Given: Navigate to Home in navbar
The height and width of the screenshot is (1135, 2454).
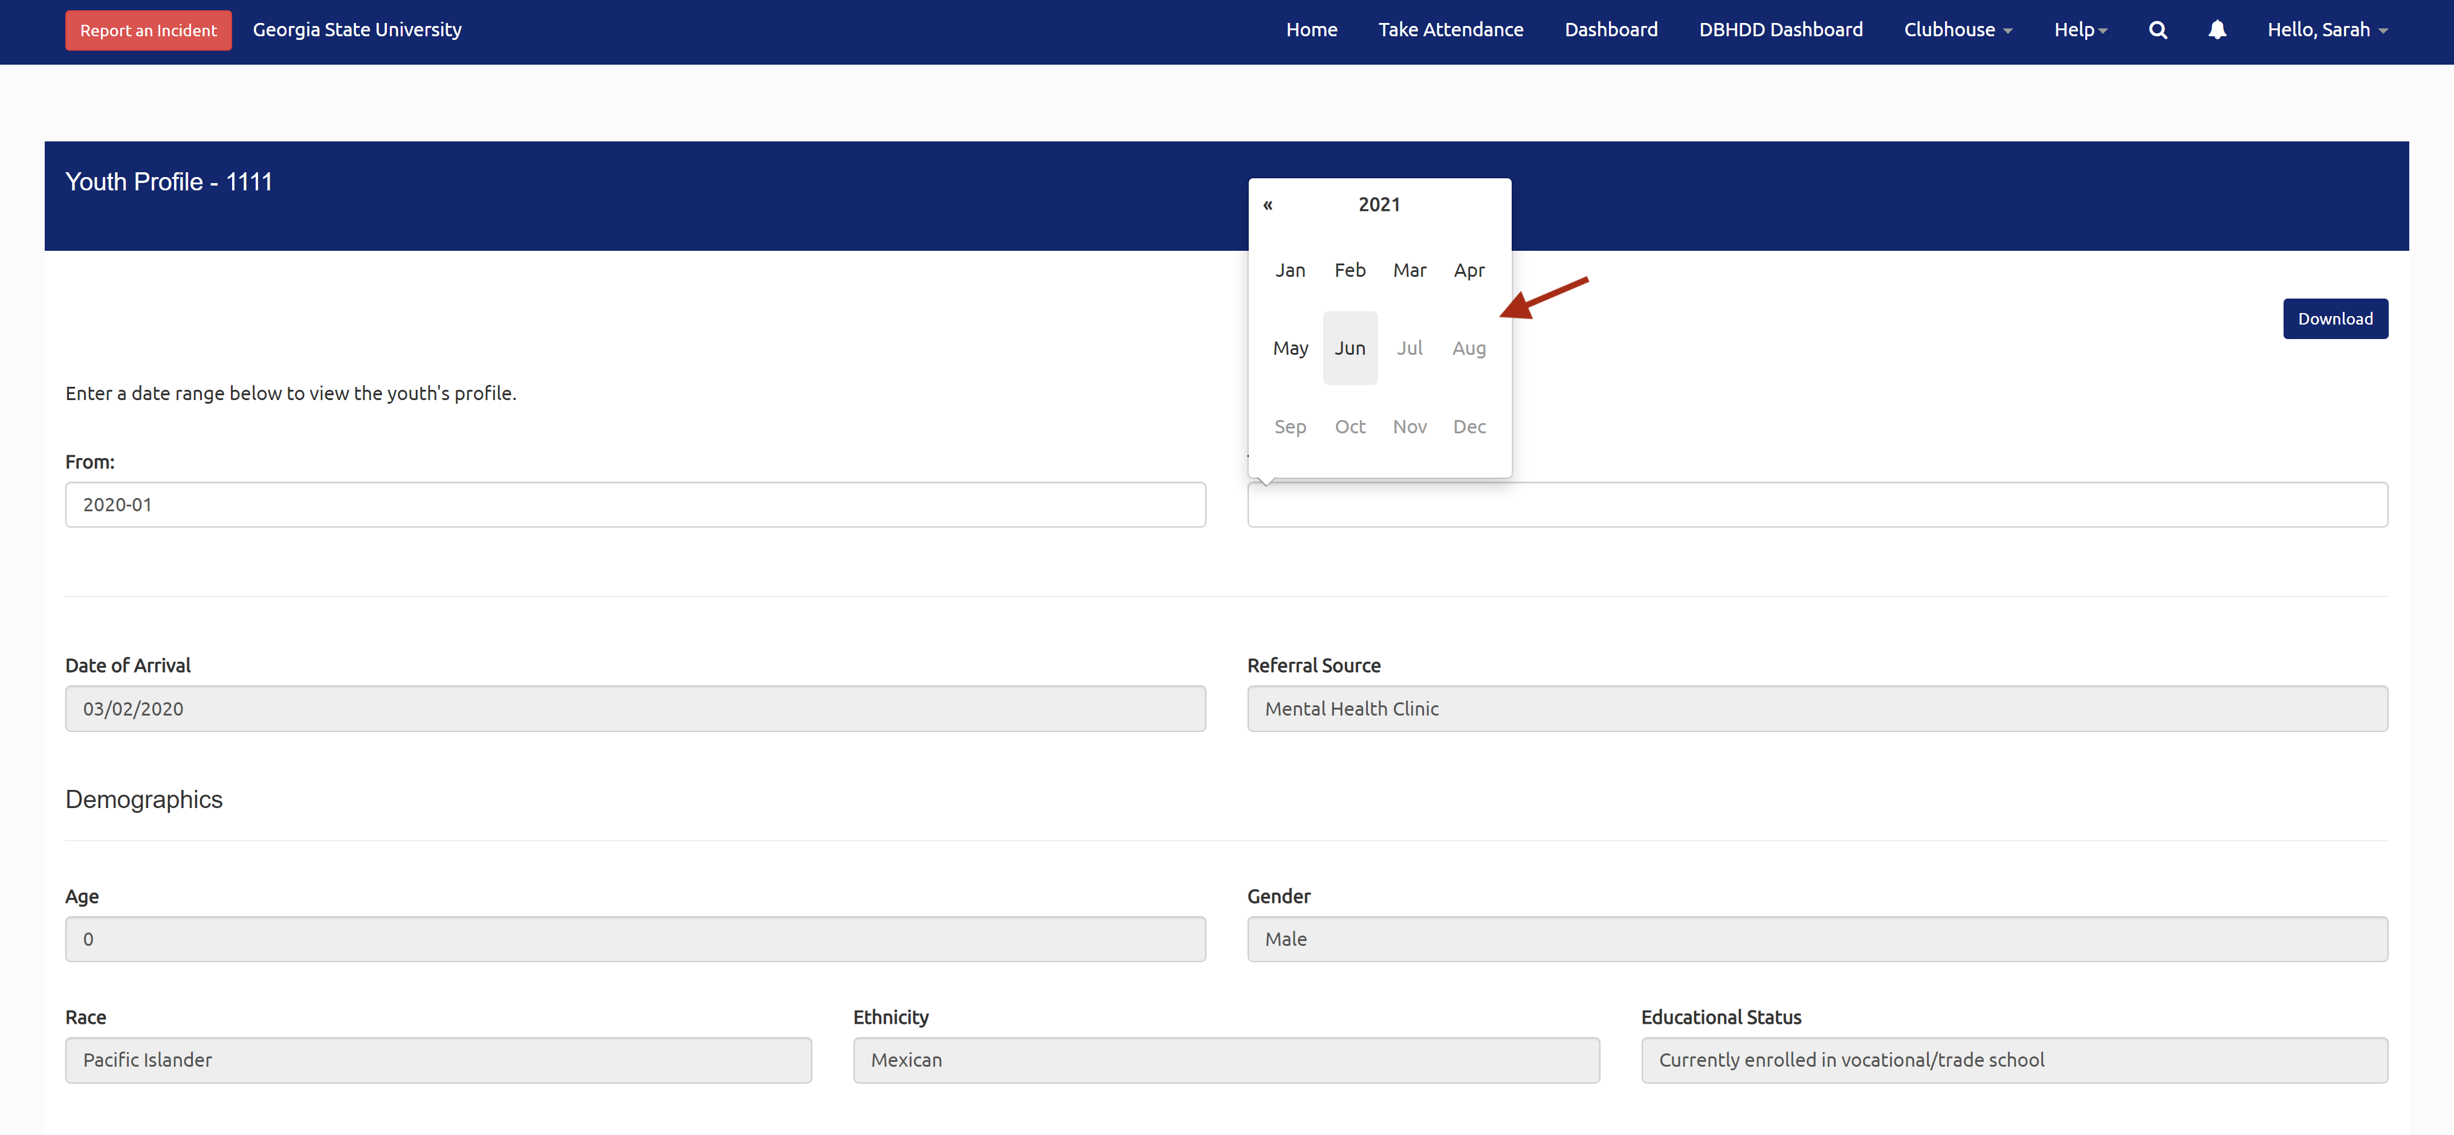Looking at the screenshot, I should tap(1311, 30).
